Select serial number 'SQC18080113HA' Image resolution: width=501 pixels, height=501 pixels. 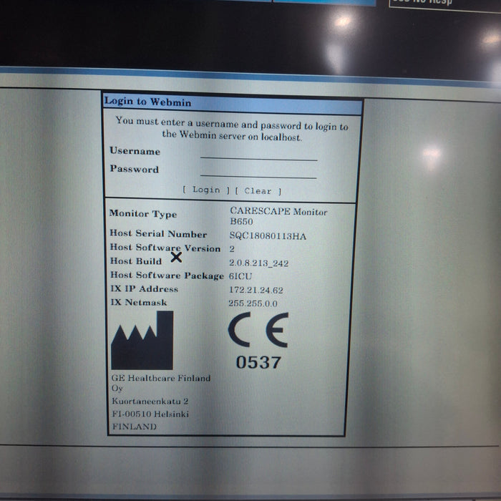click(x=268, y=235)
